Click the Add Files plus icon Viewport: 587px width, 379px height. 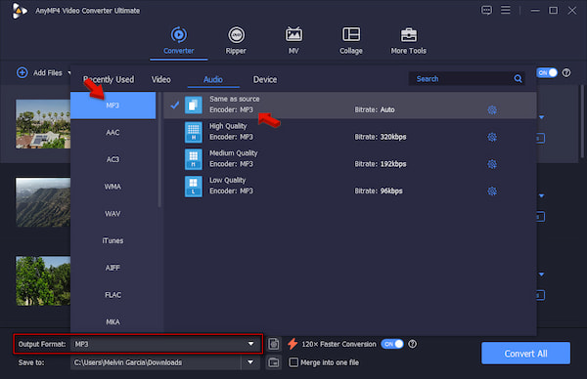pos(23,72)
